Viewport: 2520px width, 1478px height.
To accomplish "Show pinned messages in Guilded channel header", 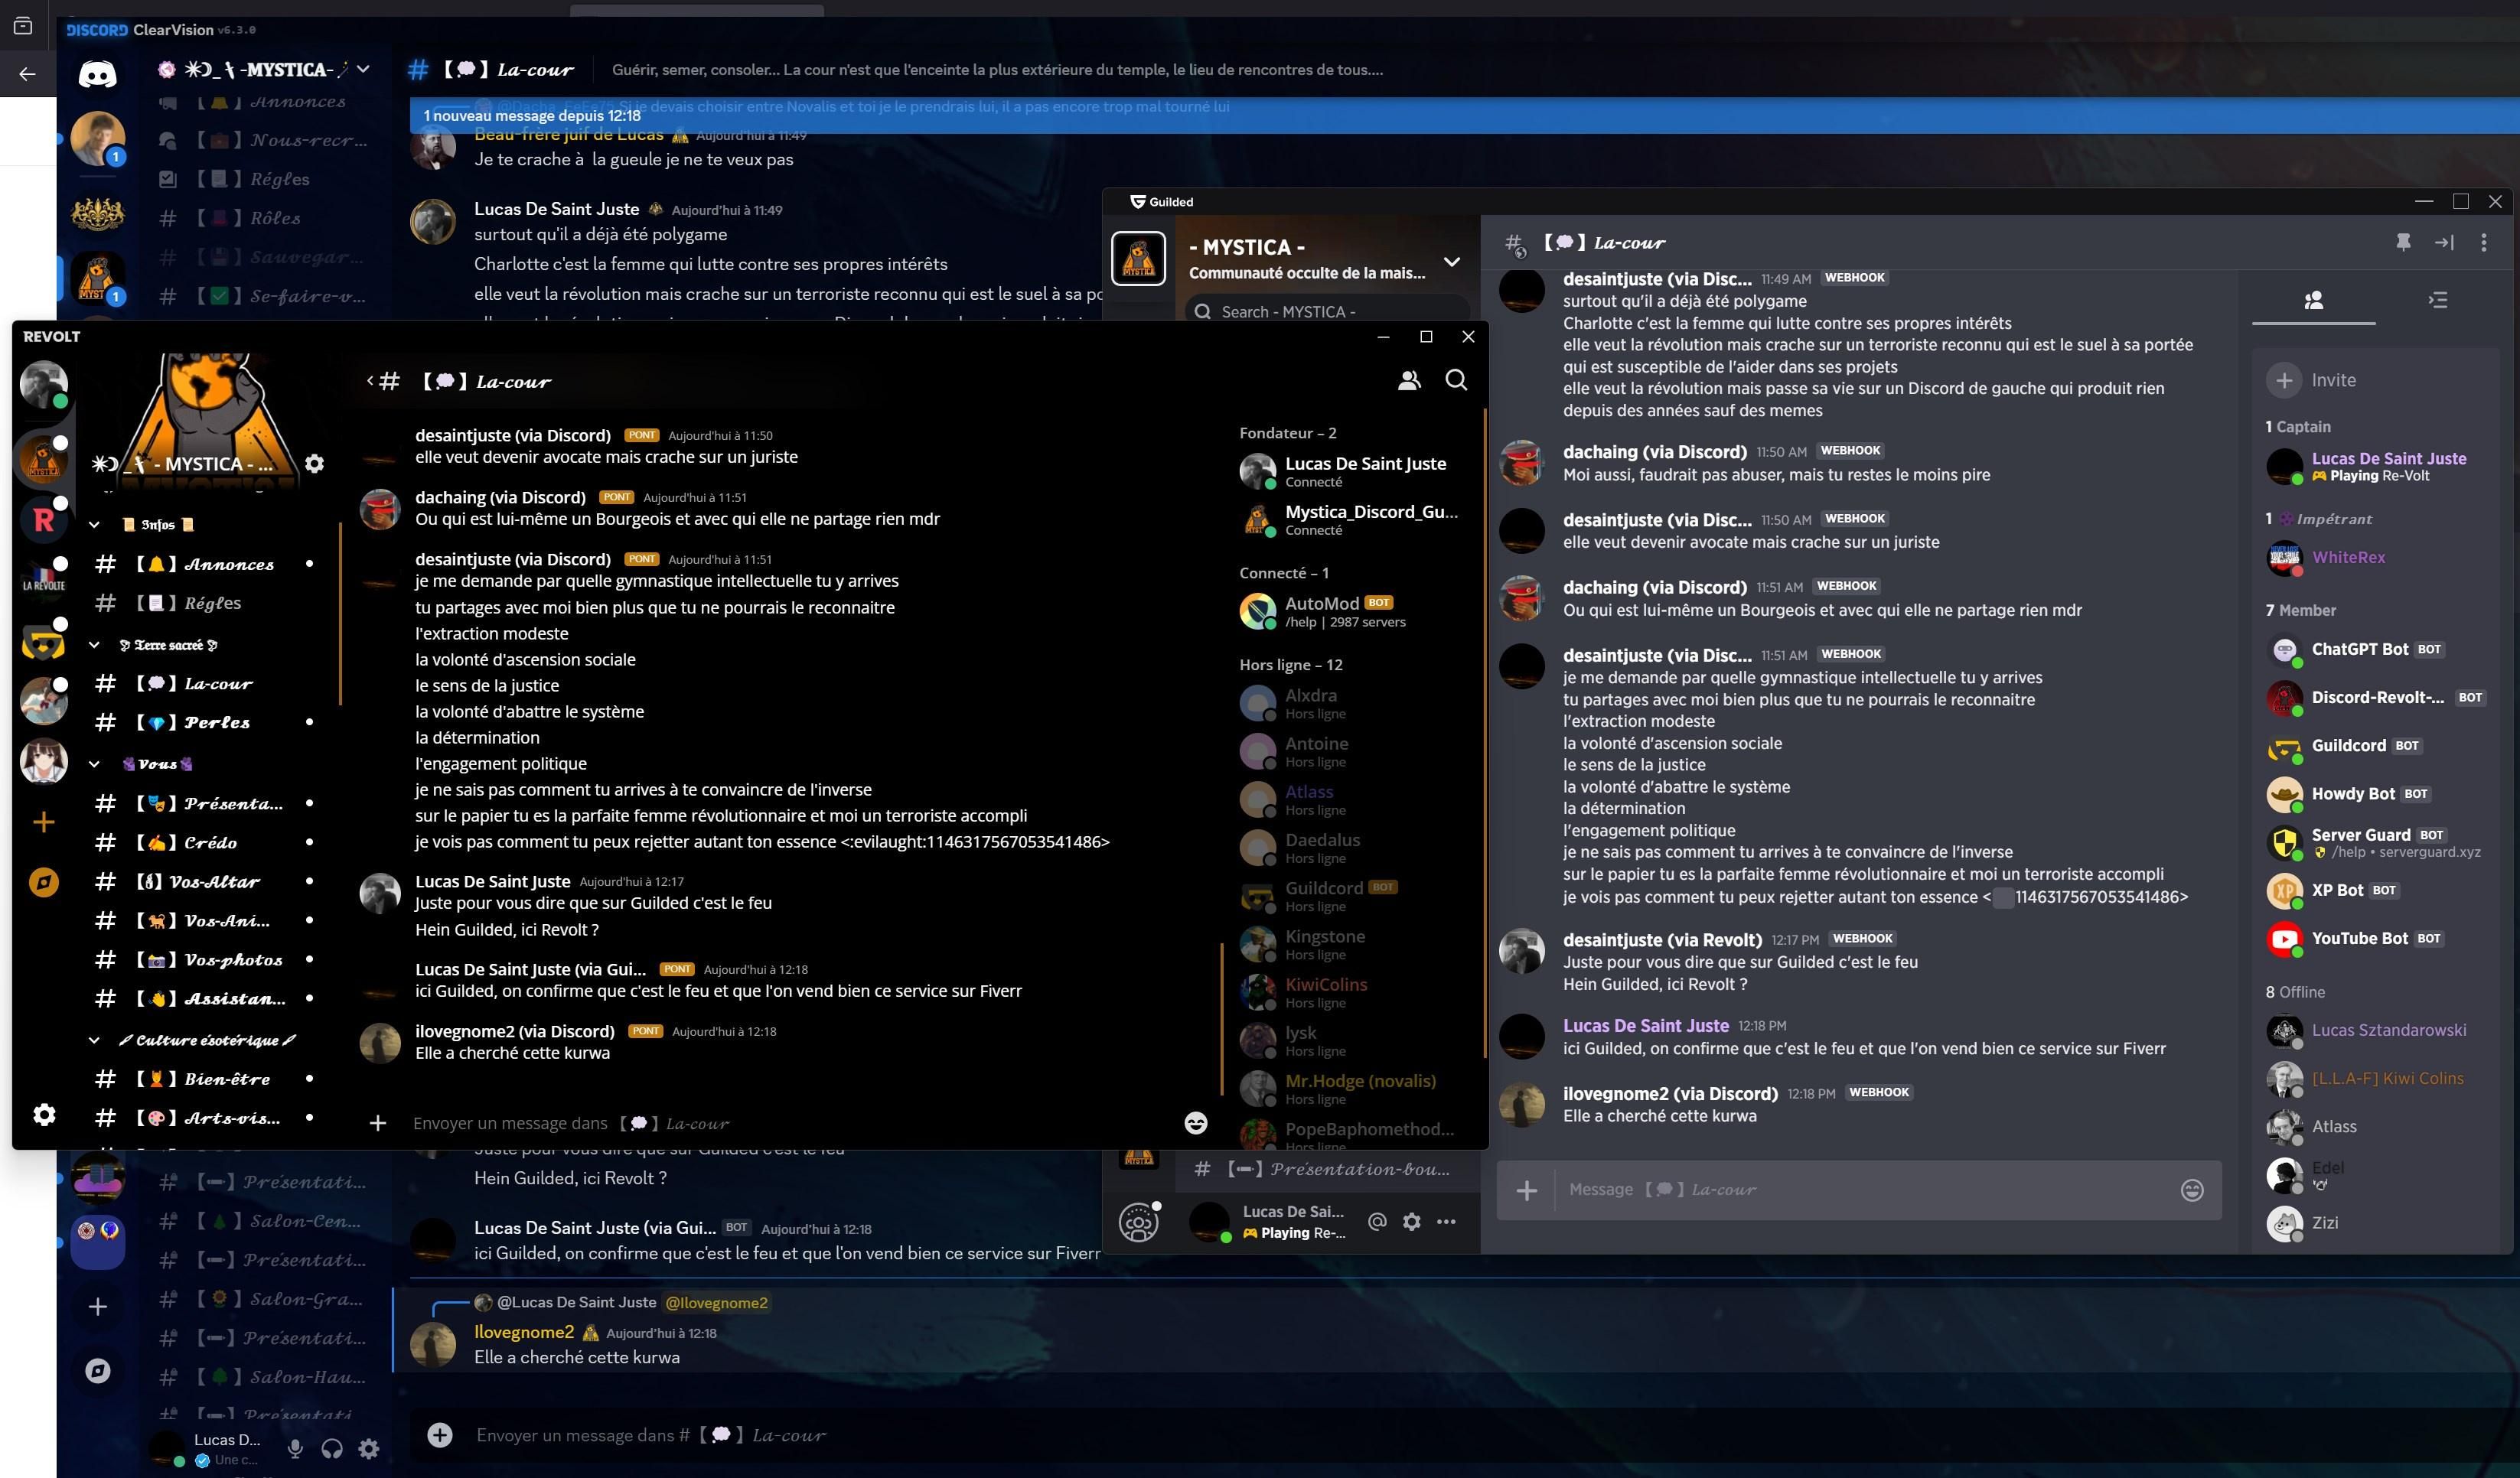I will [x=2404, y=242].
